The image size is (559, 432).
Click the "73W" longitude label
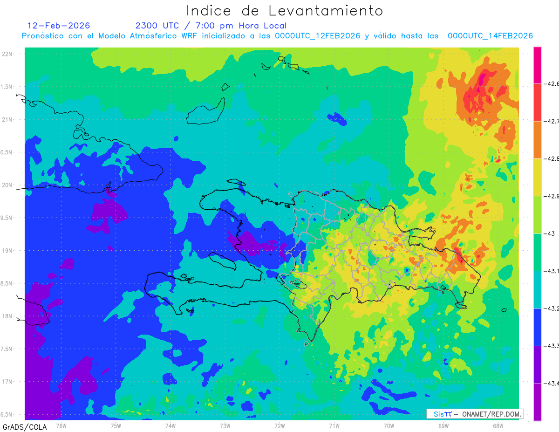[x=225, y=425]
